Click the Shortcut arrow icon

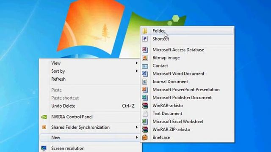pyautogui.click(x=145, y=39)
